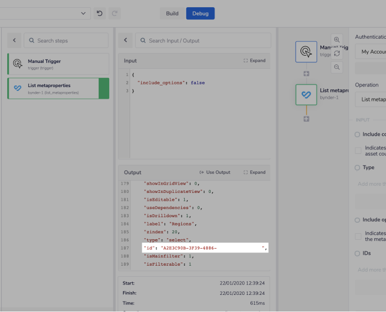Click the Use Output button

pyautogui.click(x=215, y=173)
